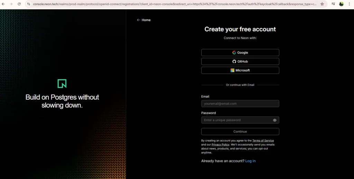
Task: Toggle password visibility eye icon
Action: (x=275, y=120)
